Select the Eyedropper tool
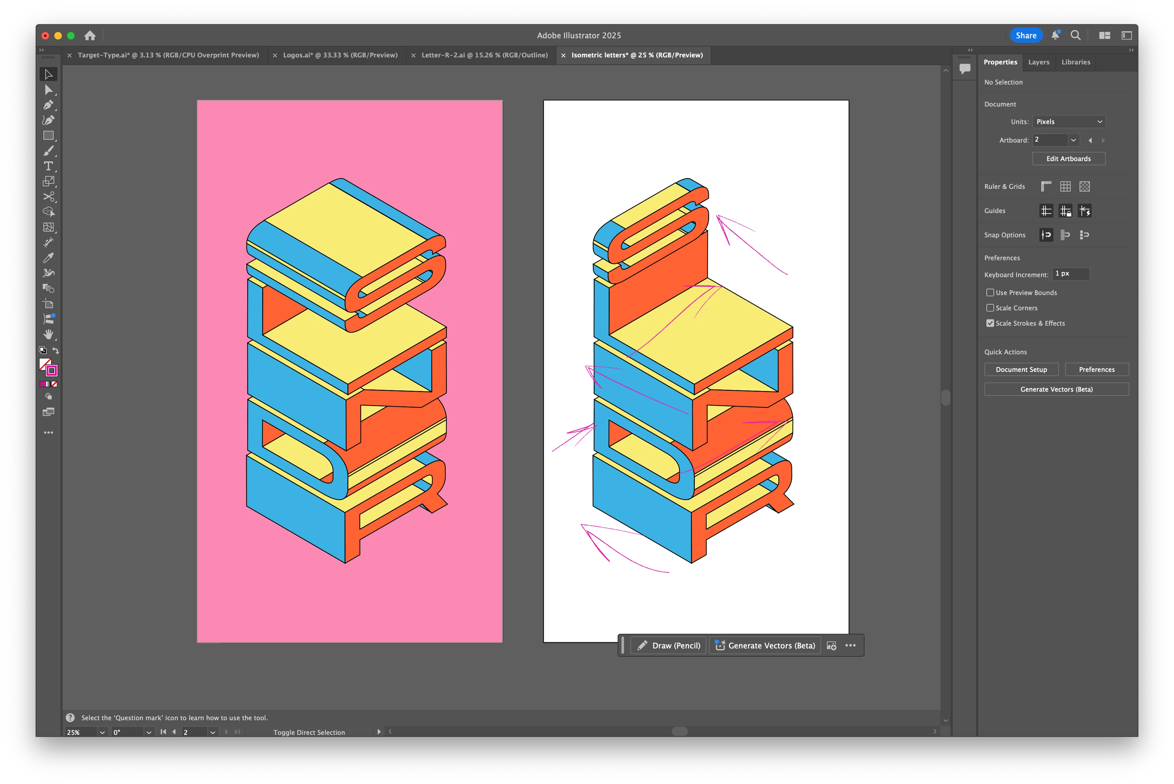 point(48,257)
